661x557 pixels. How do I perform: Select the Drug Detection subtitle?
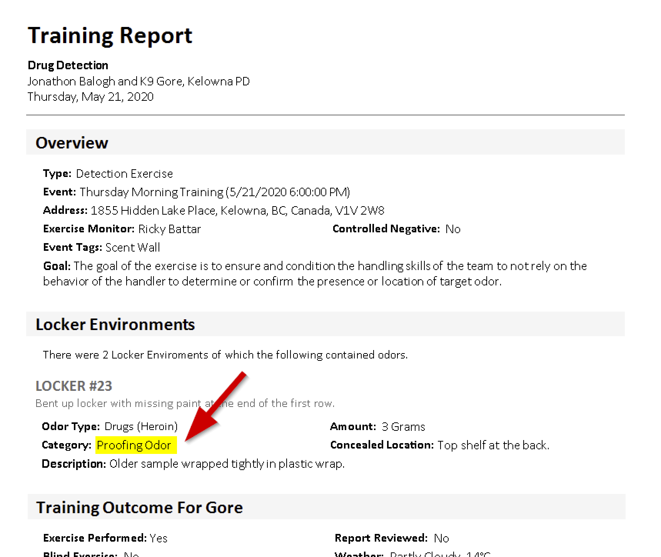coord(68,65)
